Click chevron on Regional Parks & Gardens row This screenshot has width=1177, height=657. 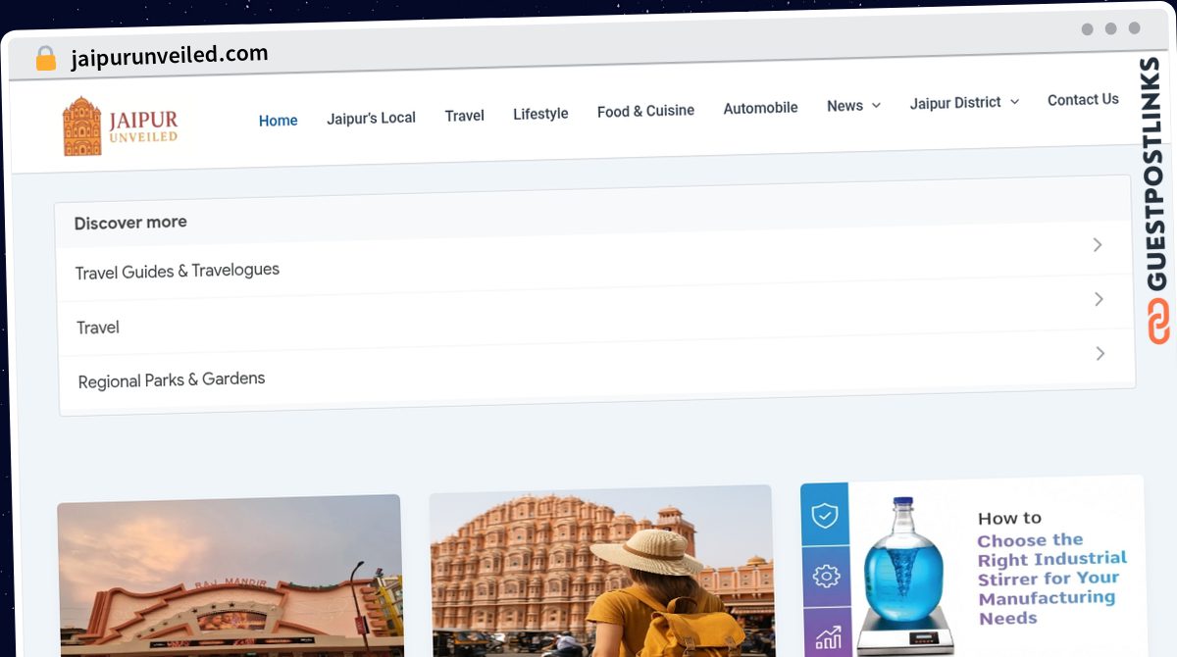click(x=1100, y=353)
